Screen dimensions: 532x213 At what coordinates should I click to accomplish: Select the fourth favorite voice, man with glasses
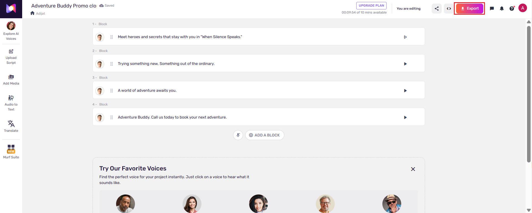325,204
